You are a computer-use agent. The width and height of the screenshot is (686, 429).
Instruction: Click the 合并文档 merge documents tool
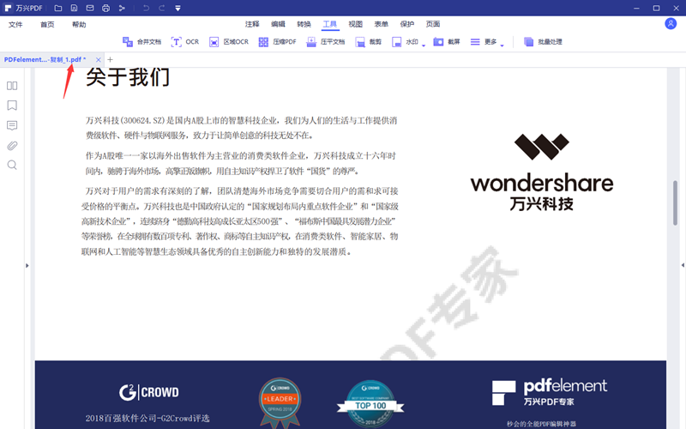[x=141, y=41]
